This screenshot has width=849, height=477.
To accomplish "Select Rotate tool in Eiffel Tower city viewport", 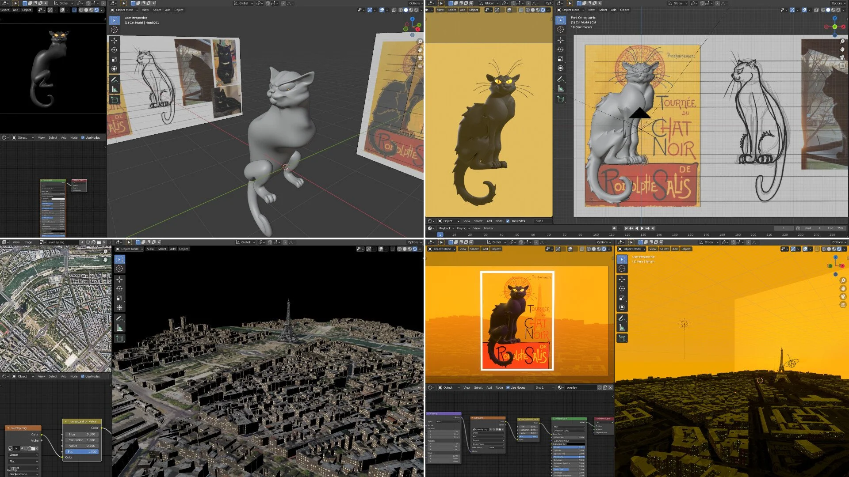I will point(119,289).
